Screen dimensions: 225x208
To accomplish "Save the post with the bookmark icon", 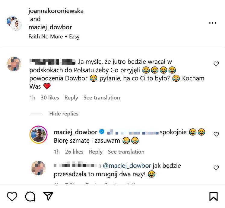I will (213, 197).
